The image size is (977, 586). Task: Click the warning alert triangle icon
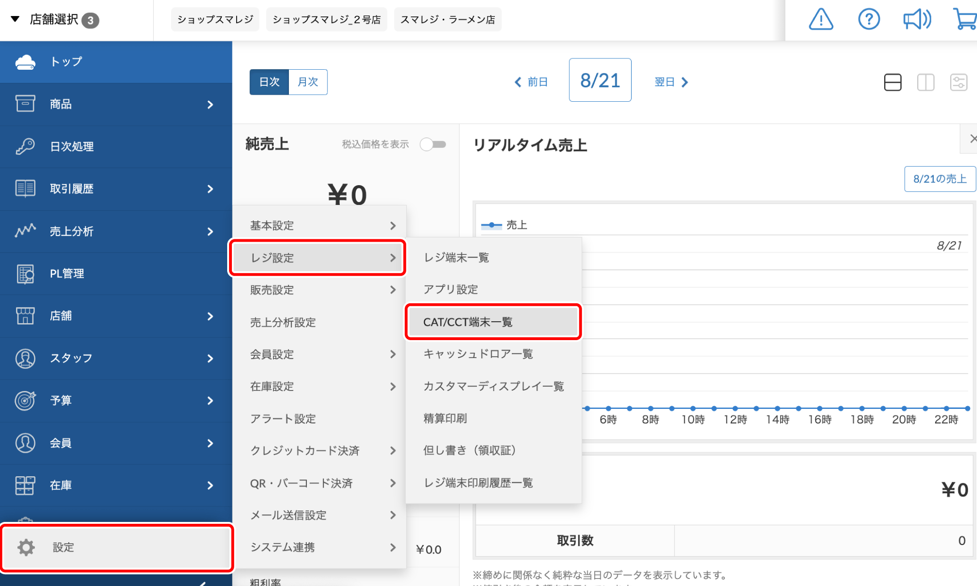821,20
